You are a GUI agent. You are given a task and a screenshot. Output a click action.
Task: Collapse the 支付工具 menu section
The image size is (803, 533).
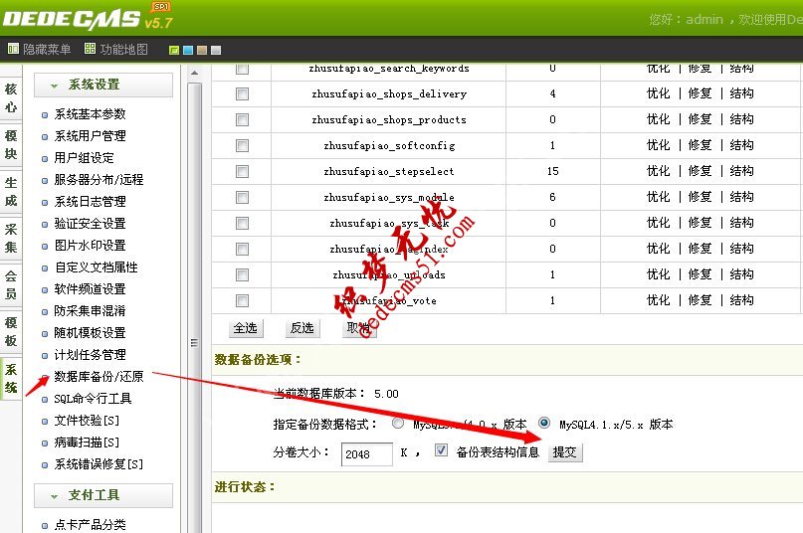[x=103, y=495]
